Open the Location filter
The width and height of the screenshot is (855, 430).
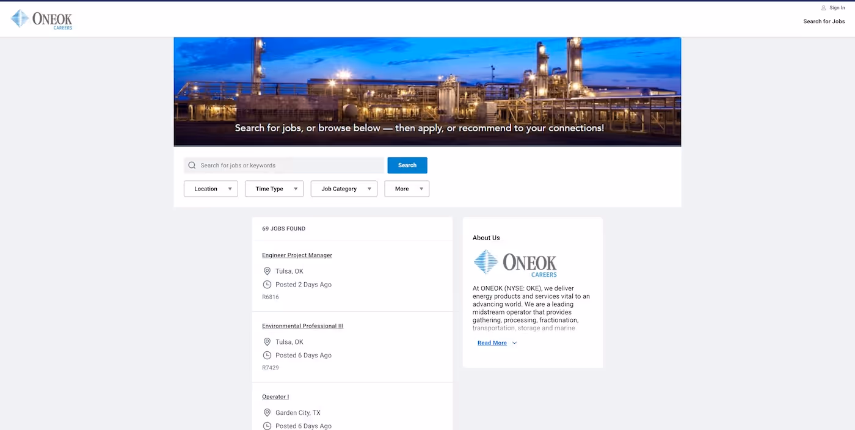tap(211, 189)
